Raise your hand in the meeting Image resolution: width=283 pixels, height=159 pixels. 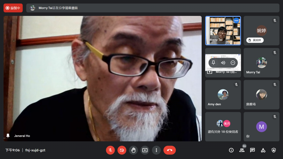(x=133, y=150)
